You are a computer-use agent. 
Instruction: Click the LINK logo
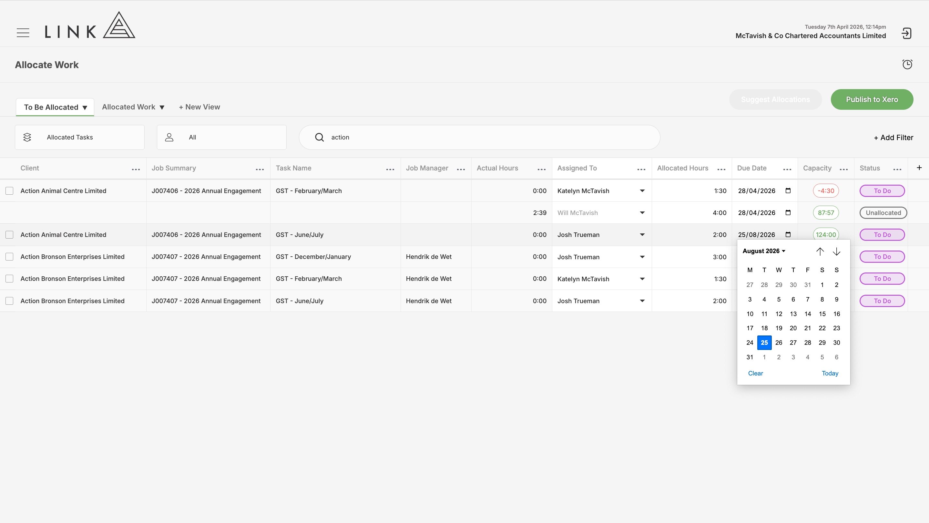(90, 25)
